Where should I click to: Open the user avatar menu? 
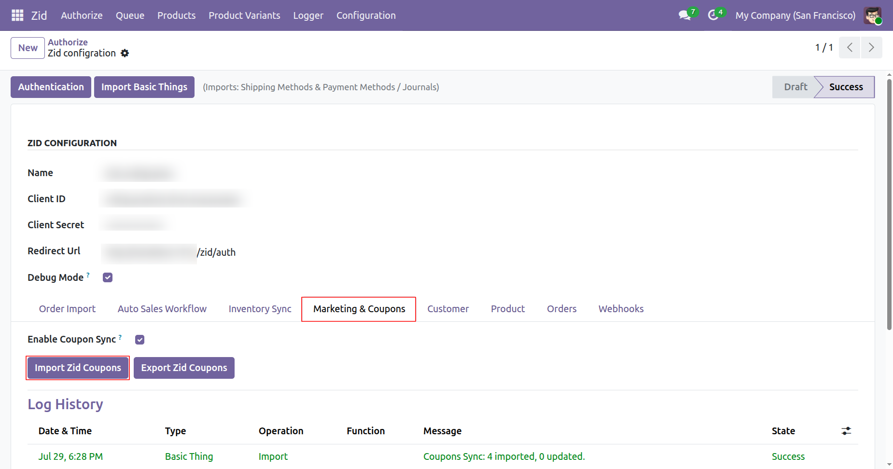(873, 15)
